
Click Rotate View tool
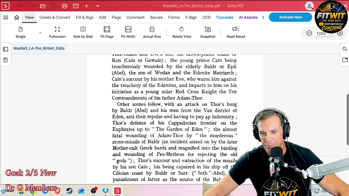[x=182, y=32]
